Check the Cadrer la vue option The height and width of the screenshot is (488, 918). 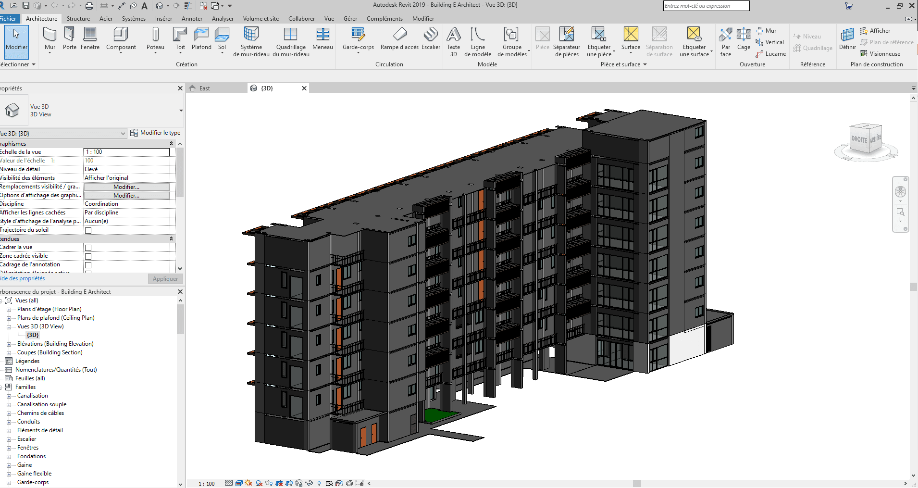pos(87,247)
